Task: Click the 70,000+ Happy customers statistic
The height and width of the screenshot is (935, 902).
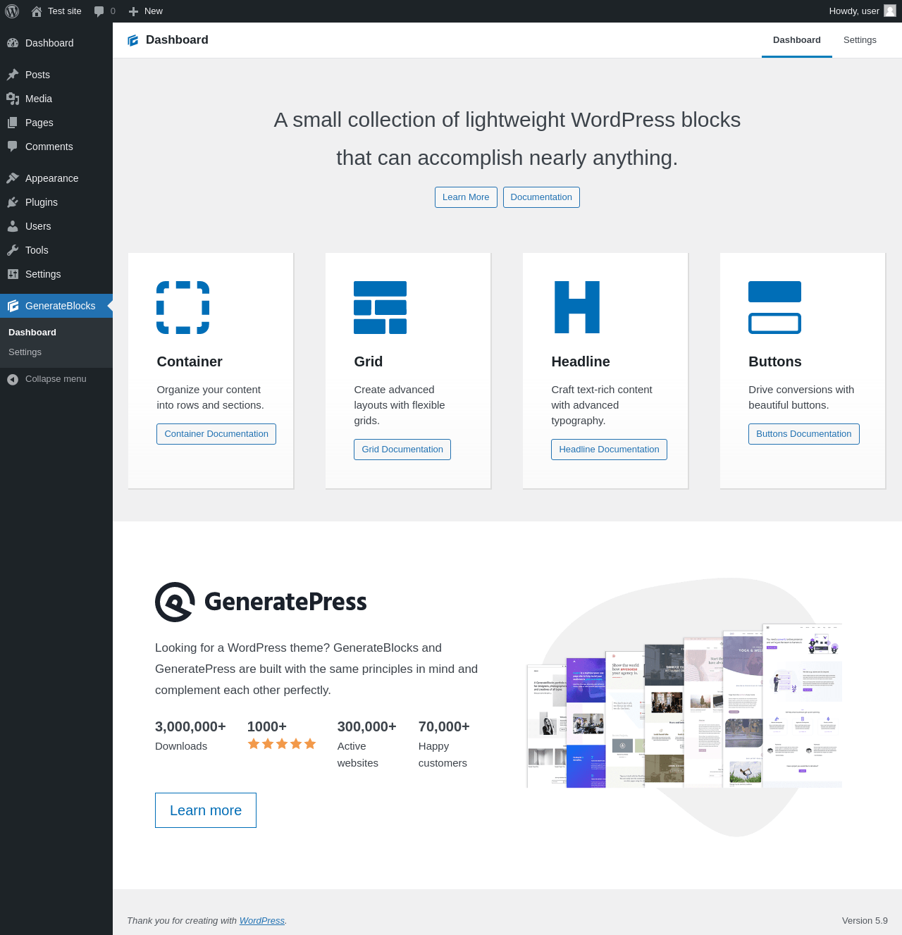Action: coord(444,744)
